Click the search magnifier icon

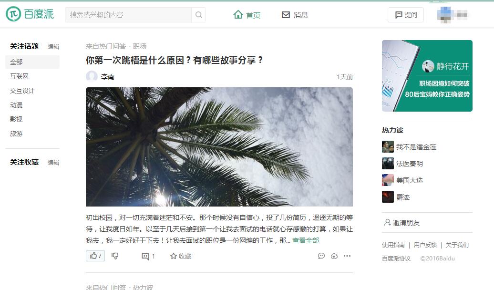click(198, 15)
